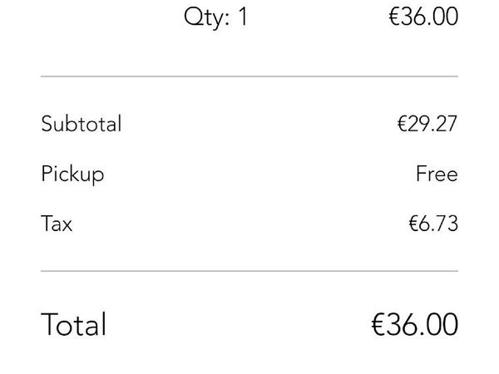Screen dimensions: 499x374
Task: Select the Subtotal label
Action: point(82,125)
